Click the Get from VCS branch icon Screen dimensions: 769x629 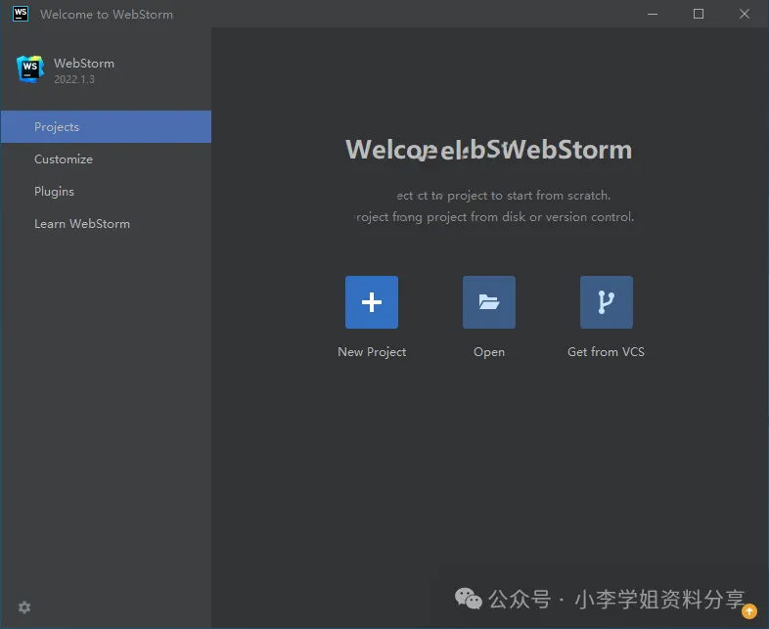pyautogui.click(x=607, y=302)
